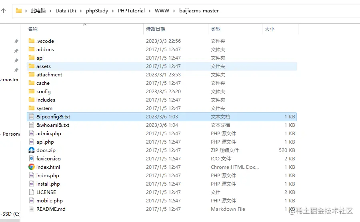360x222 pixels.
Task: Sort by the 名称 column header
Action: coord(33,29)
